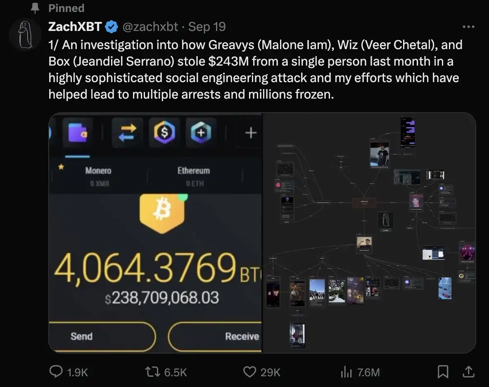Open the @zachxbt handle link

coord(150,27)
